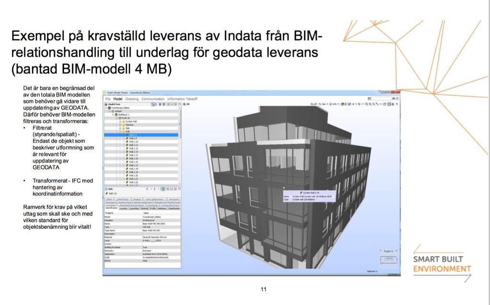This screenshot has height=305, width=490.
Task: Click the binoculars icon beside search field
Action: click(393, 98)
